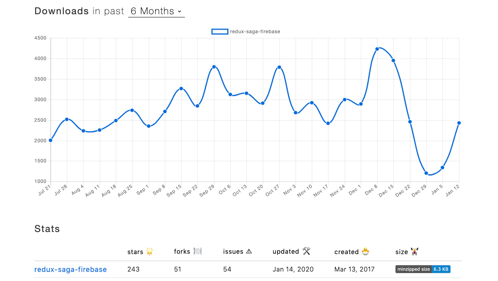498x281 pixels.
Task: Click the Sep 1 x-axis label
Action: coord(142,190)
